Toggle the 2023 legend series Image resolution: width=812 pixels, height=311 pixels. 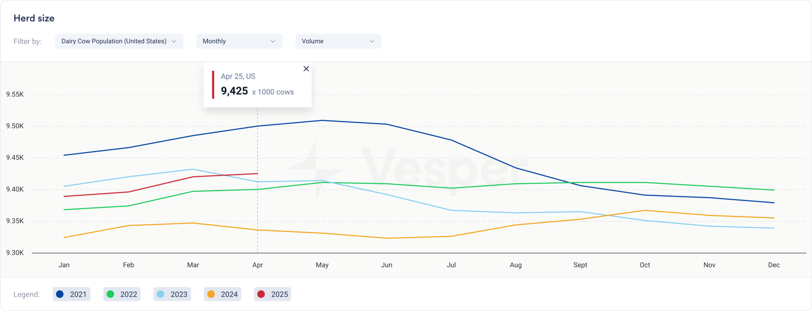(x=172, y=294)
